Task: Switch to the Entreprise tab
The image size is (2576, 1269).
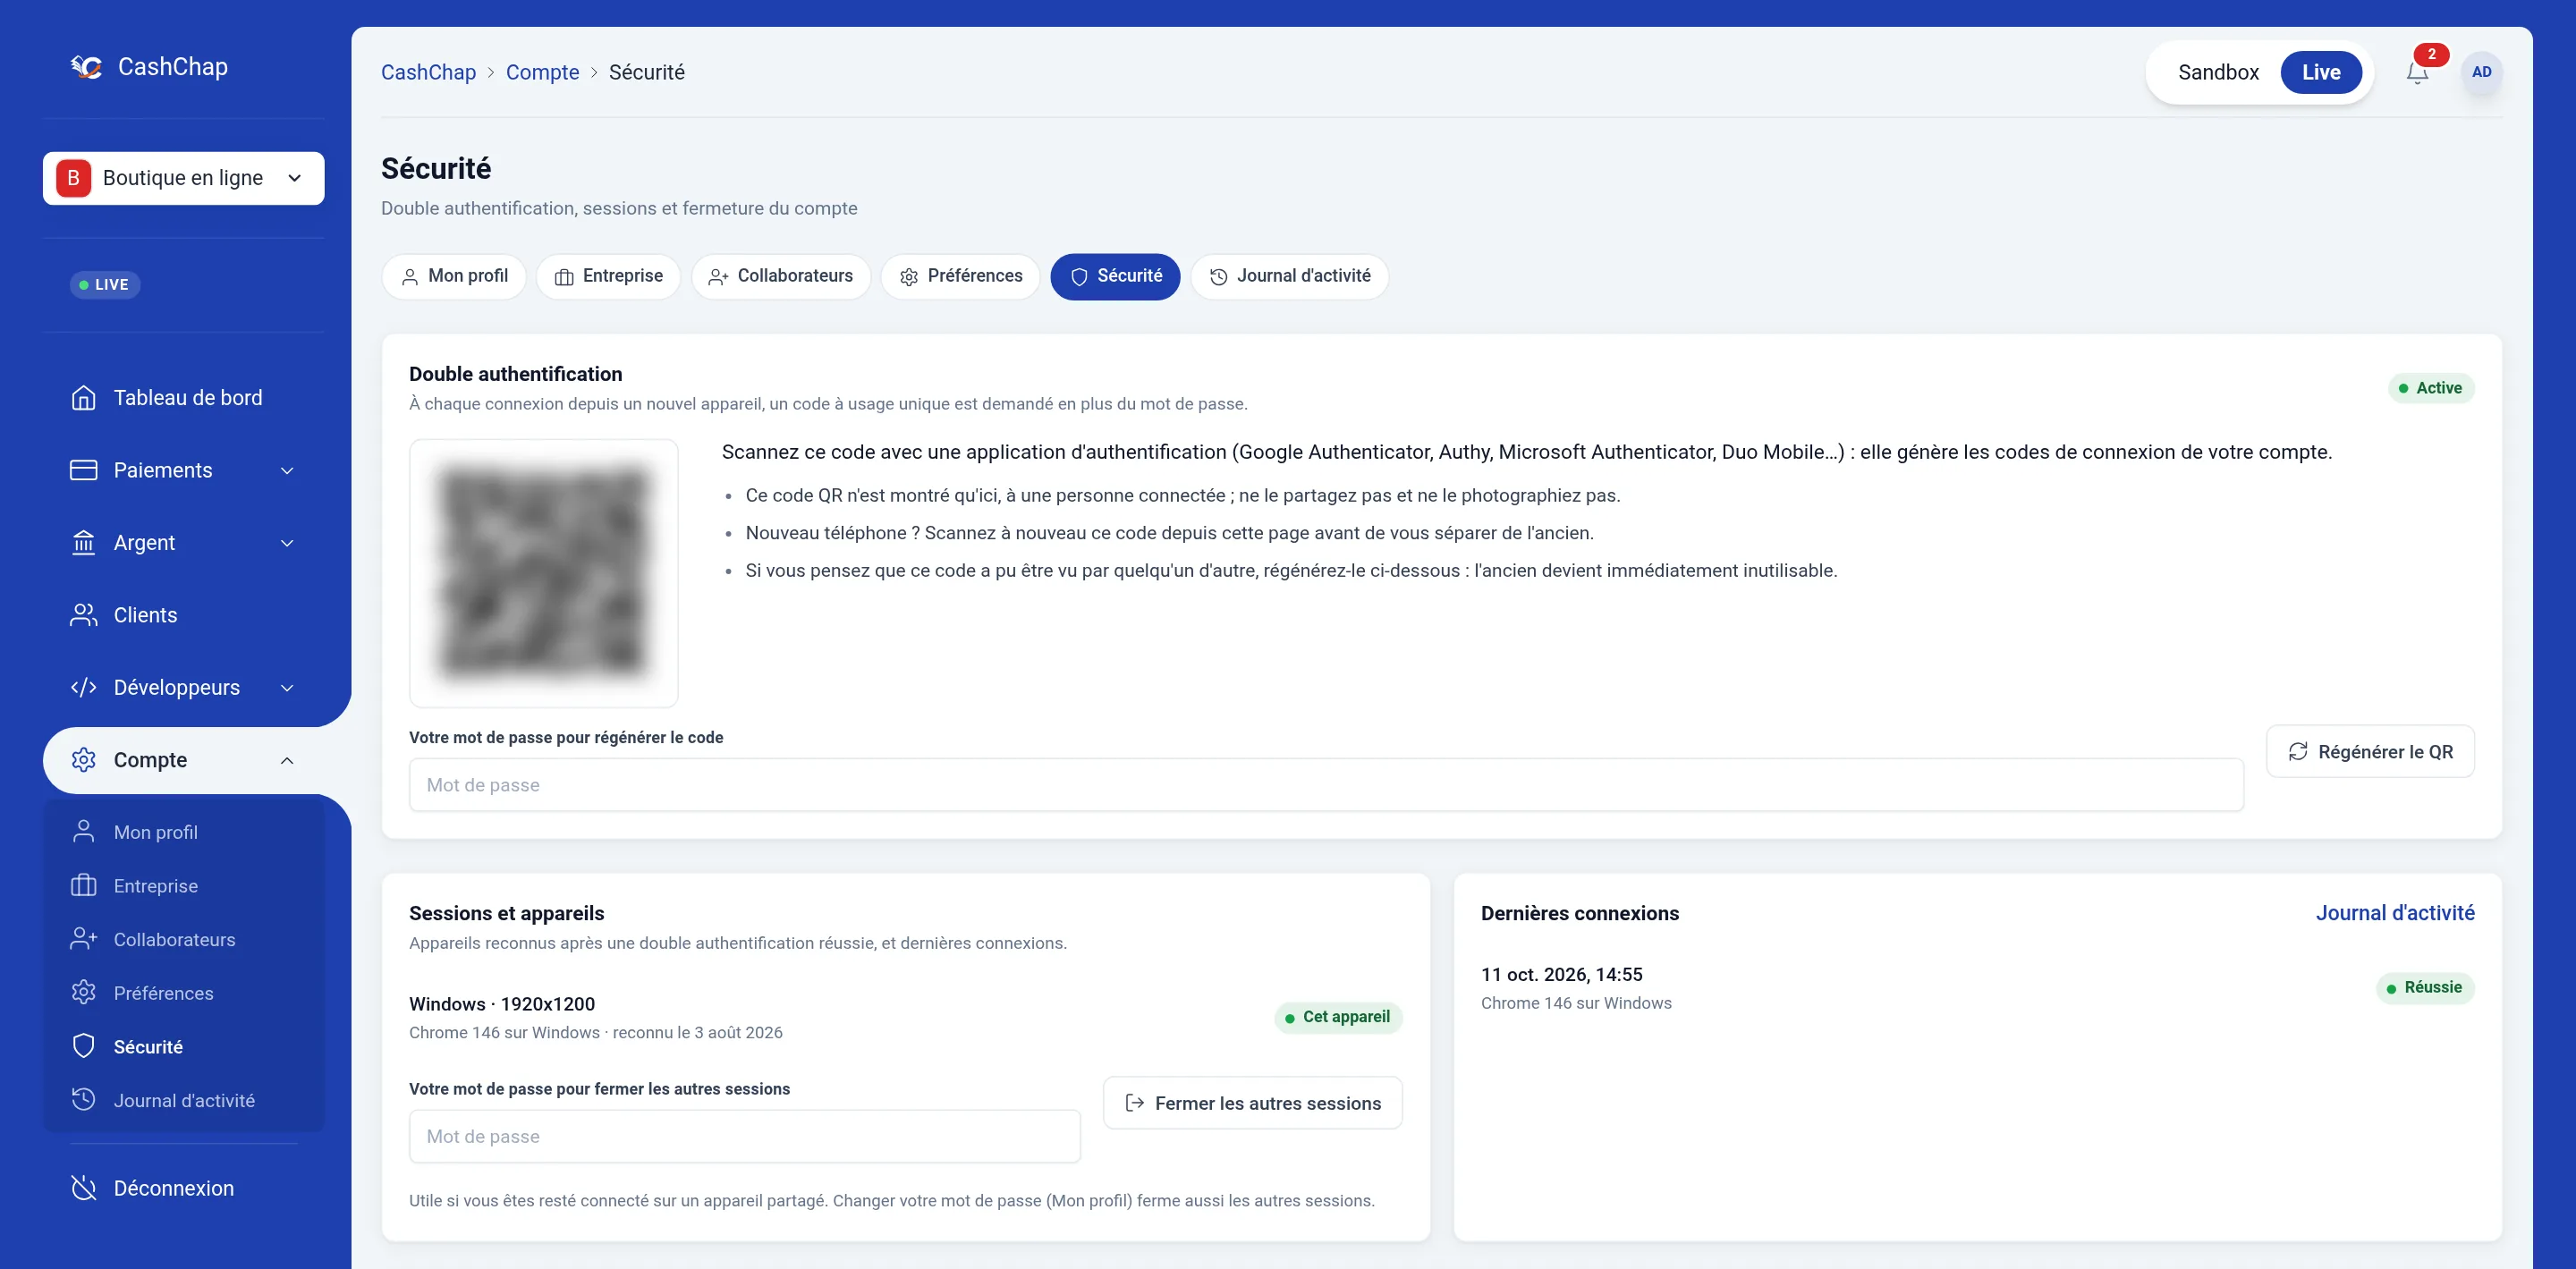Action: click(608, 276)
